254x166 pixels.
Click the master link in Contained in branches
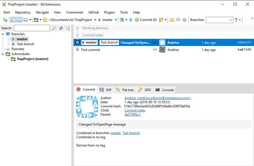tap(116, 133)
